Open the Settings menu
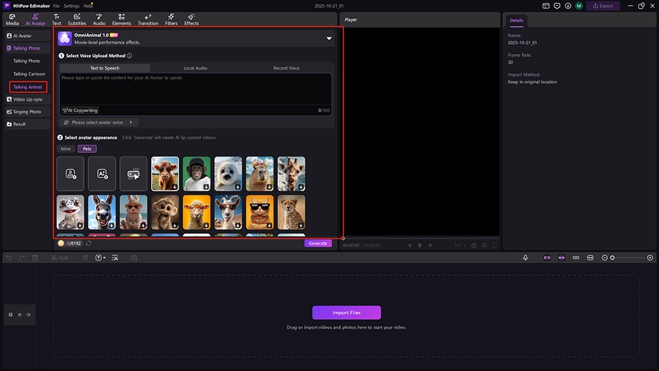 click(x=71, y=6)
